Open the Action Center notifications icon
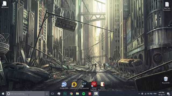172x96 pixels. 168,94
